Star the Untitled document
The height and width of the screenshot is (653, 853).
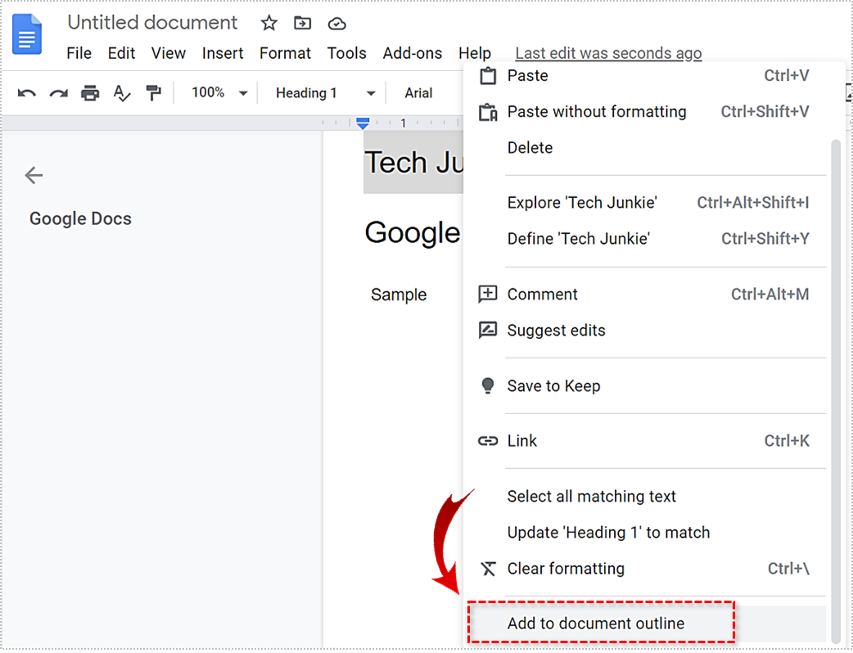click(268, 23)
